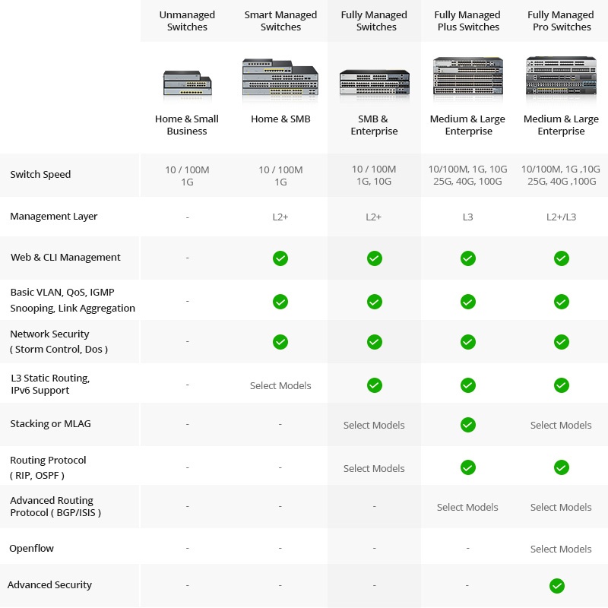The width and height of the screenshot is (608, 608).
Task: Click Fully Managed Pro Routing Protocol checkmark
Action: [x=562, y=467]
